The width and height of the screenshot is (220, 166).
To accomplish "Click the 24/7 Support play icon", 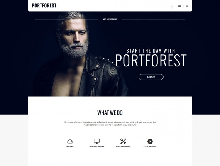I will point(150,141).
